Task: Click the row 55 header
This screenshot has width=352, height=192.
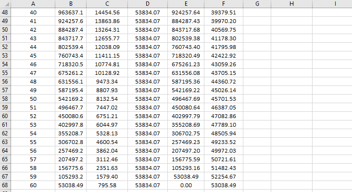Action: 5,73
